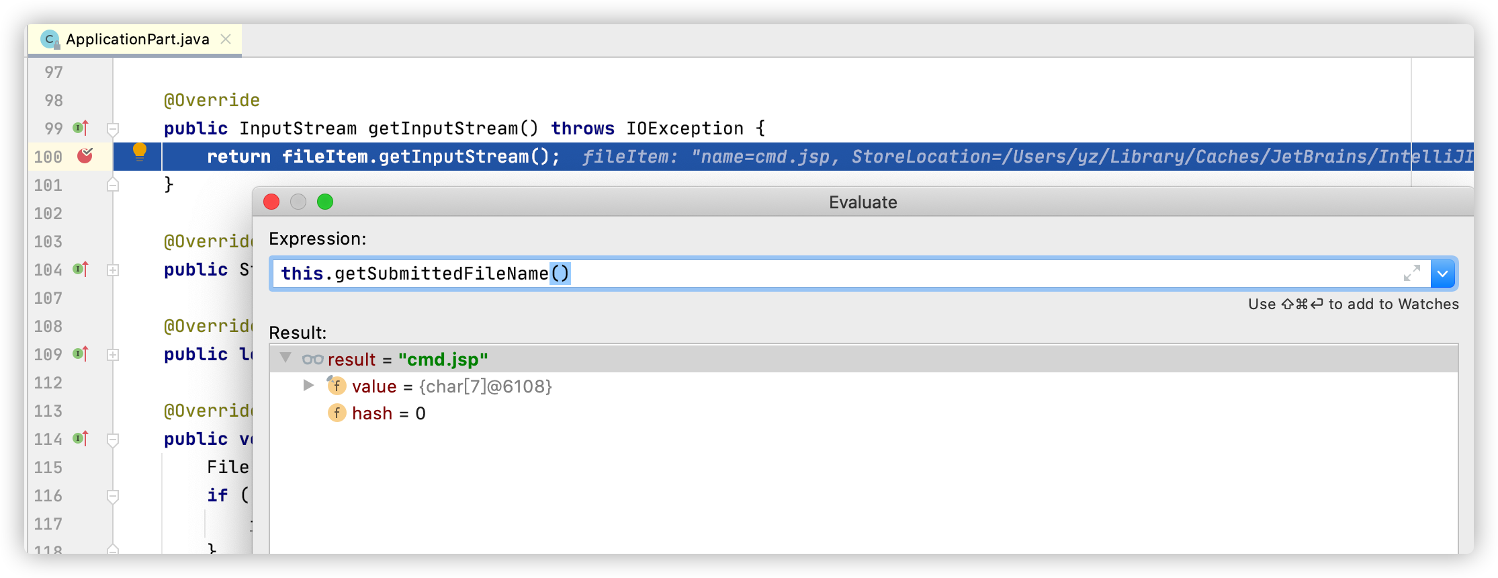Click inside the Expression input field
Image resolution: width=1498 pixels, height=578 pixels.
point(806,274)
